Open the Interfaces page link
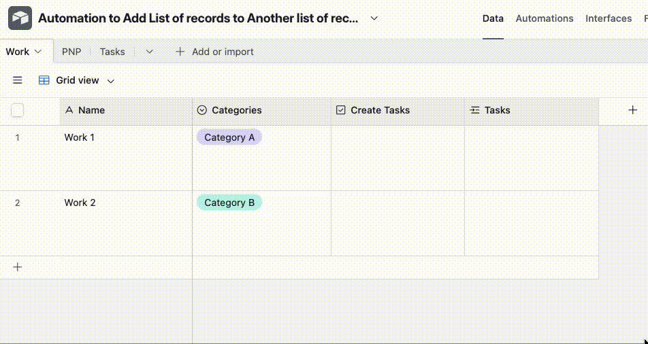The height and width of the screenshot is (344, 648). (x=609, y=18)
